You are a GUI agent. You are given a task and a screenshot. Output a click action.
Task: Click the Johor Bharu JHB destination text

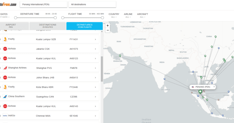click(x=45, y=78)
